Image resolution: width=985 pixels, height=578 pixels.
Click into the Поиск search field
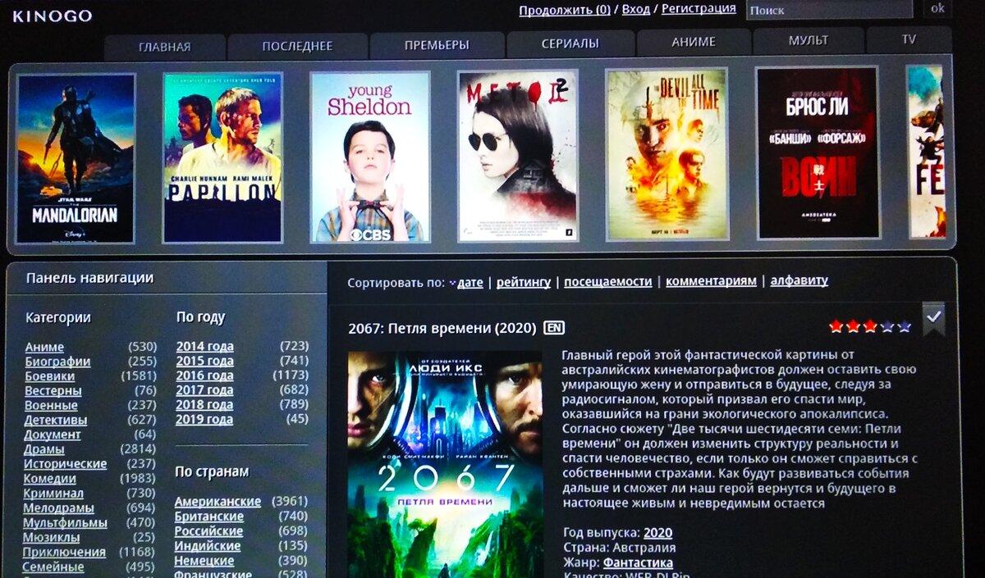tap(829, 10)
